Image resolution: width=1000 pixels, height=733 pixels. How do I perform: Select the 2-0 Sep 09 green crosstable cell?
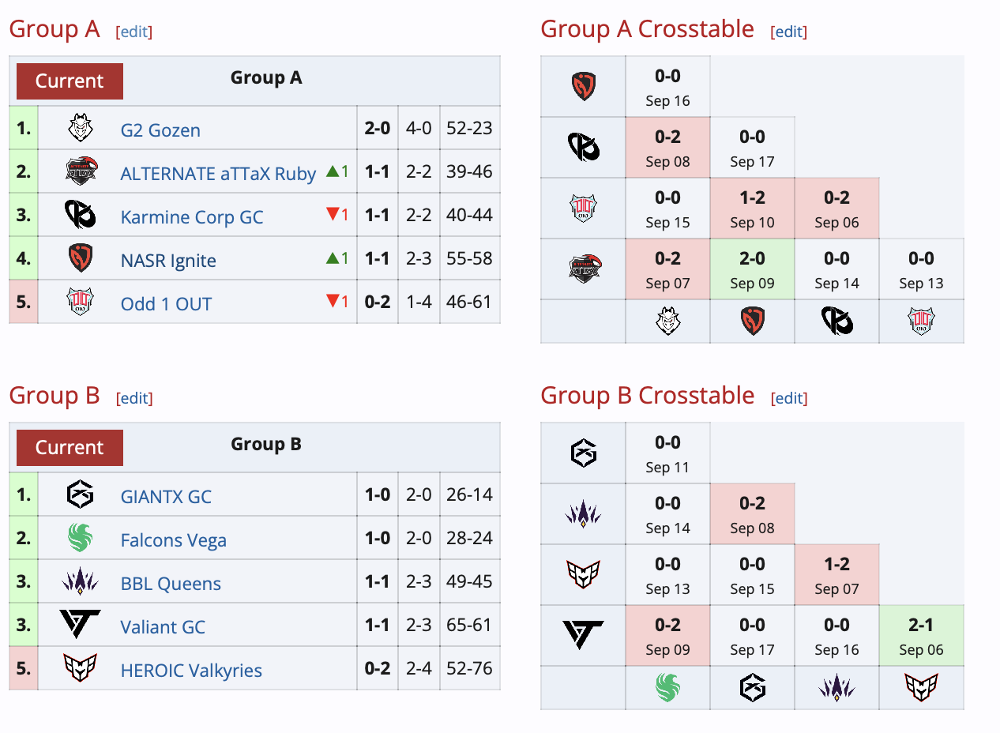[752, 269]
